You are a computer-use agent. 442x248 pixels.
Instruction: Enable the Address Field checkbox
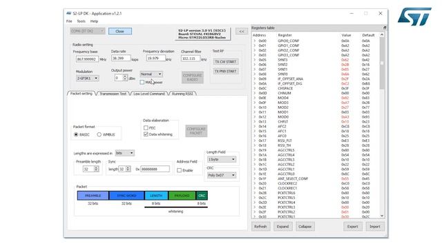point(180,170)
